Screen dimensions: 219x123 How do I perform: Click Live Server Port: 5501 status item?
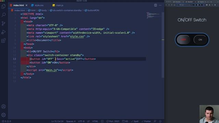pos(113,121)
